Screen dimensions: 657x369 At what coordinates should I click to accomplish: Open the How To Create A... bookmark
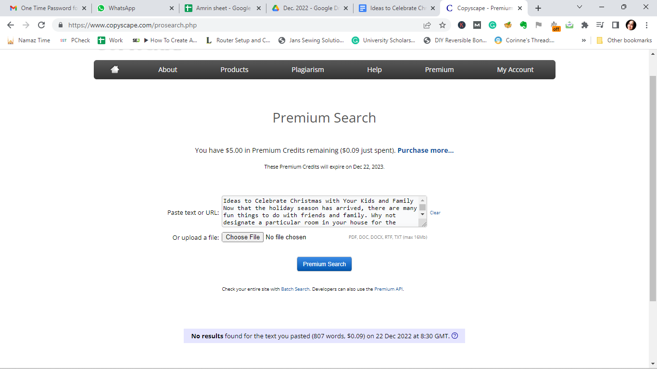[164, 40]
